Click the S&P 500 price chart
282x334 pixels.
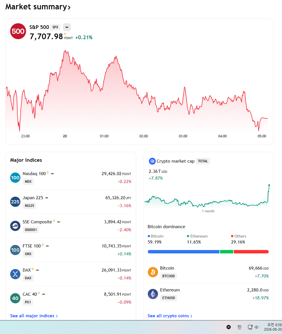pyautogui.click(x=137, y=91)
